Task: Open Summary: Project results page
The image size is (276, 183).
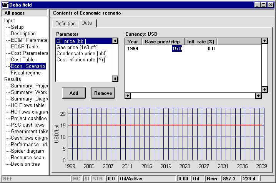Action: point(29,86)
